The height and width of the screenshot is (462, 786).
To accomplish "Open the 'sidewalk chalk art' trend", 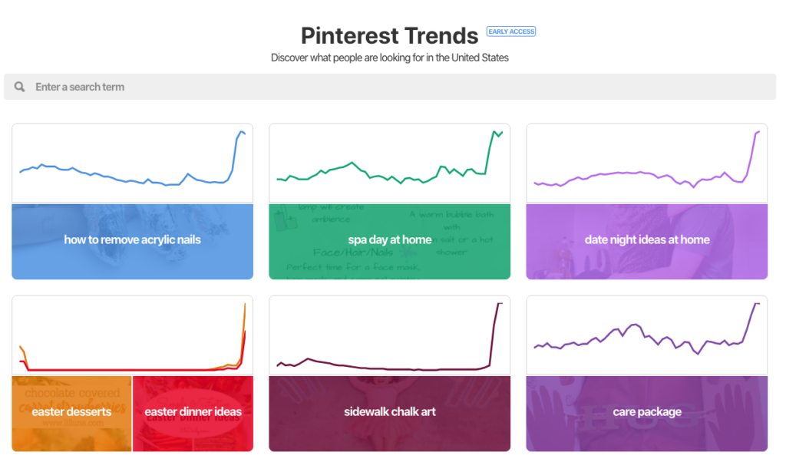I will (390, 412).
